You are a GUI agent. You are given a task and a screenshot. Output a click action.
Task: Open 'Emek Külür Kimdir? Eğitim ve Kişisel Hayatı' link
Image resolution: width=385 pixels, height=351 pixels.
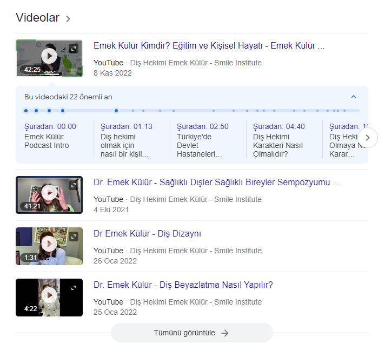(x=209, y=45)
